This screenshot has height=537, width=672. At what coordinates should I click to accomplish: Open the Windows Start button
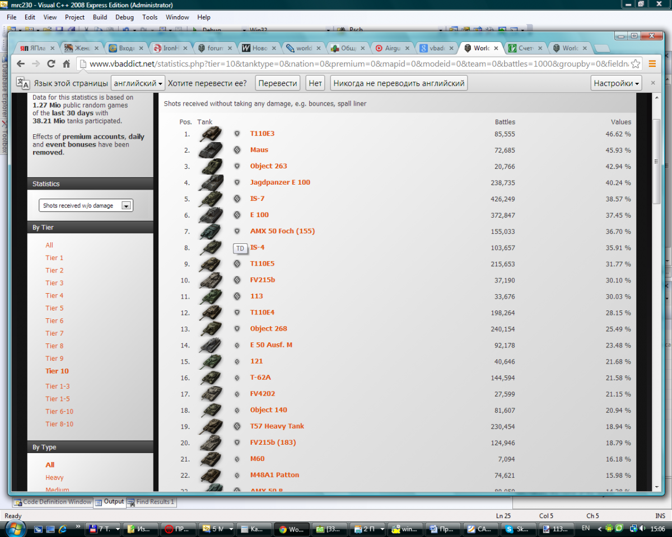[x=13, y=528]
